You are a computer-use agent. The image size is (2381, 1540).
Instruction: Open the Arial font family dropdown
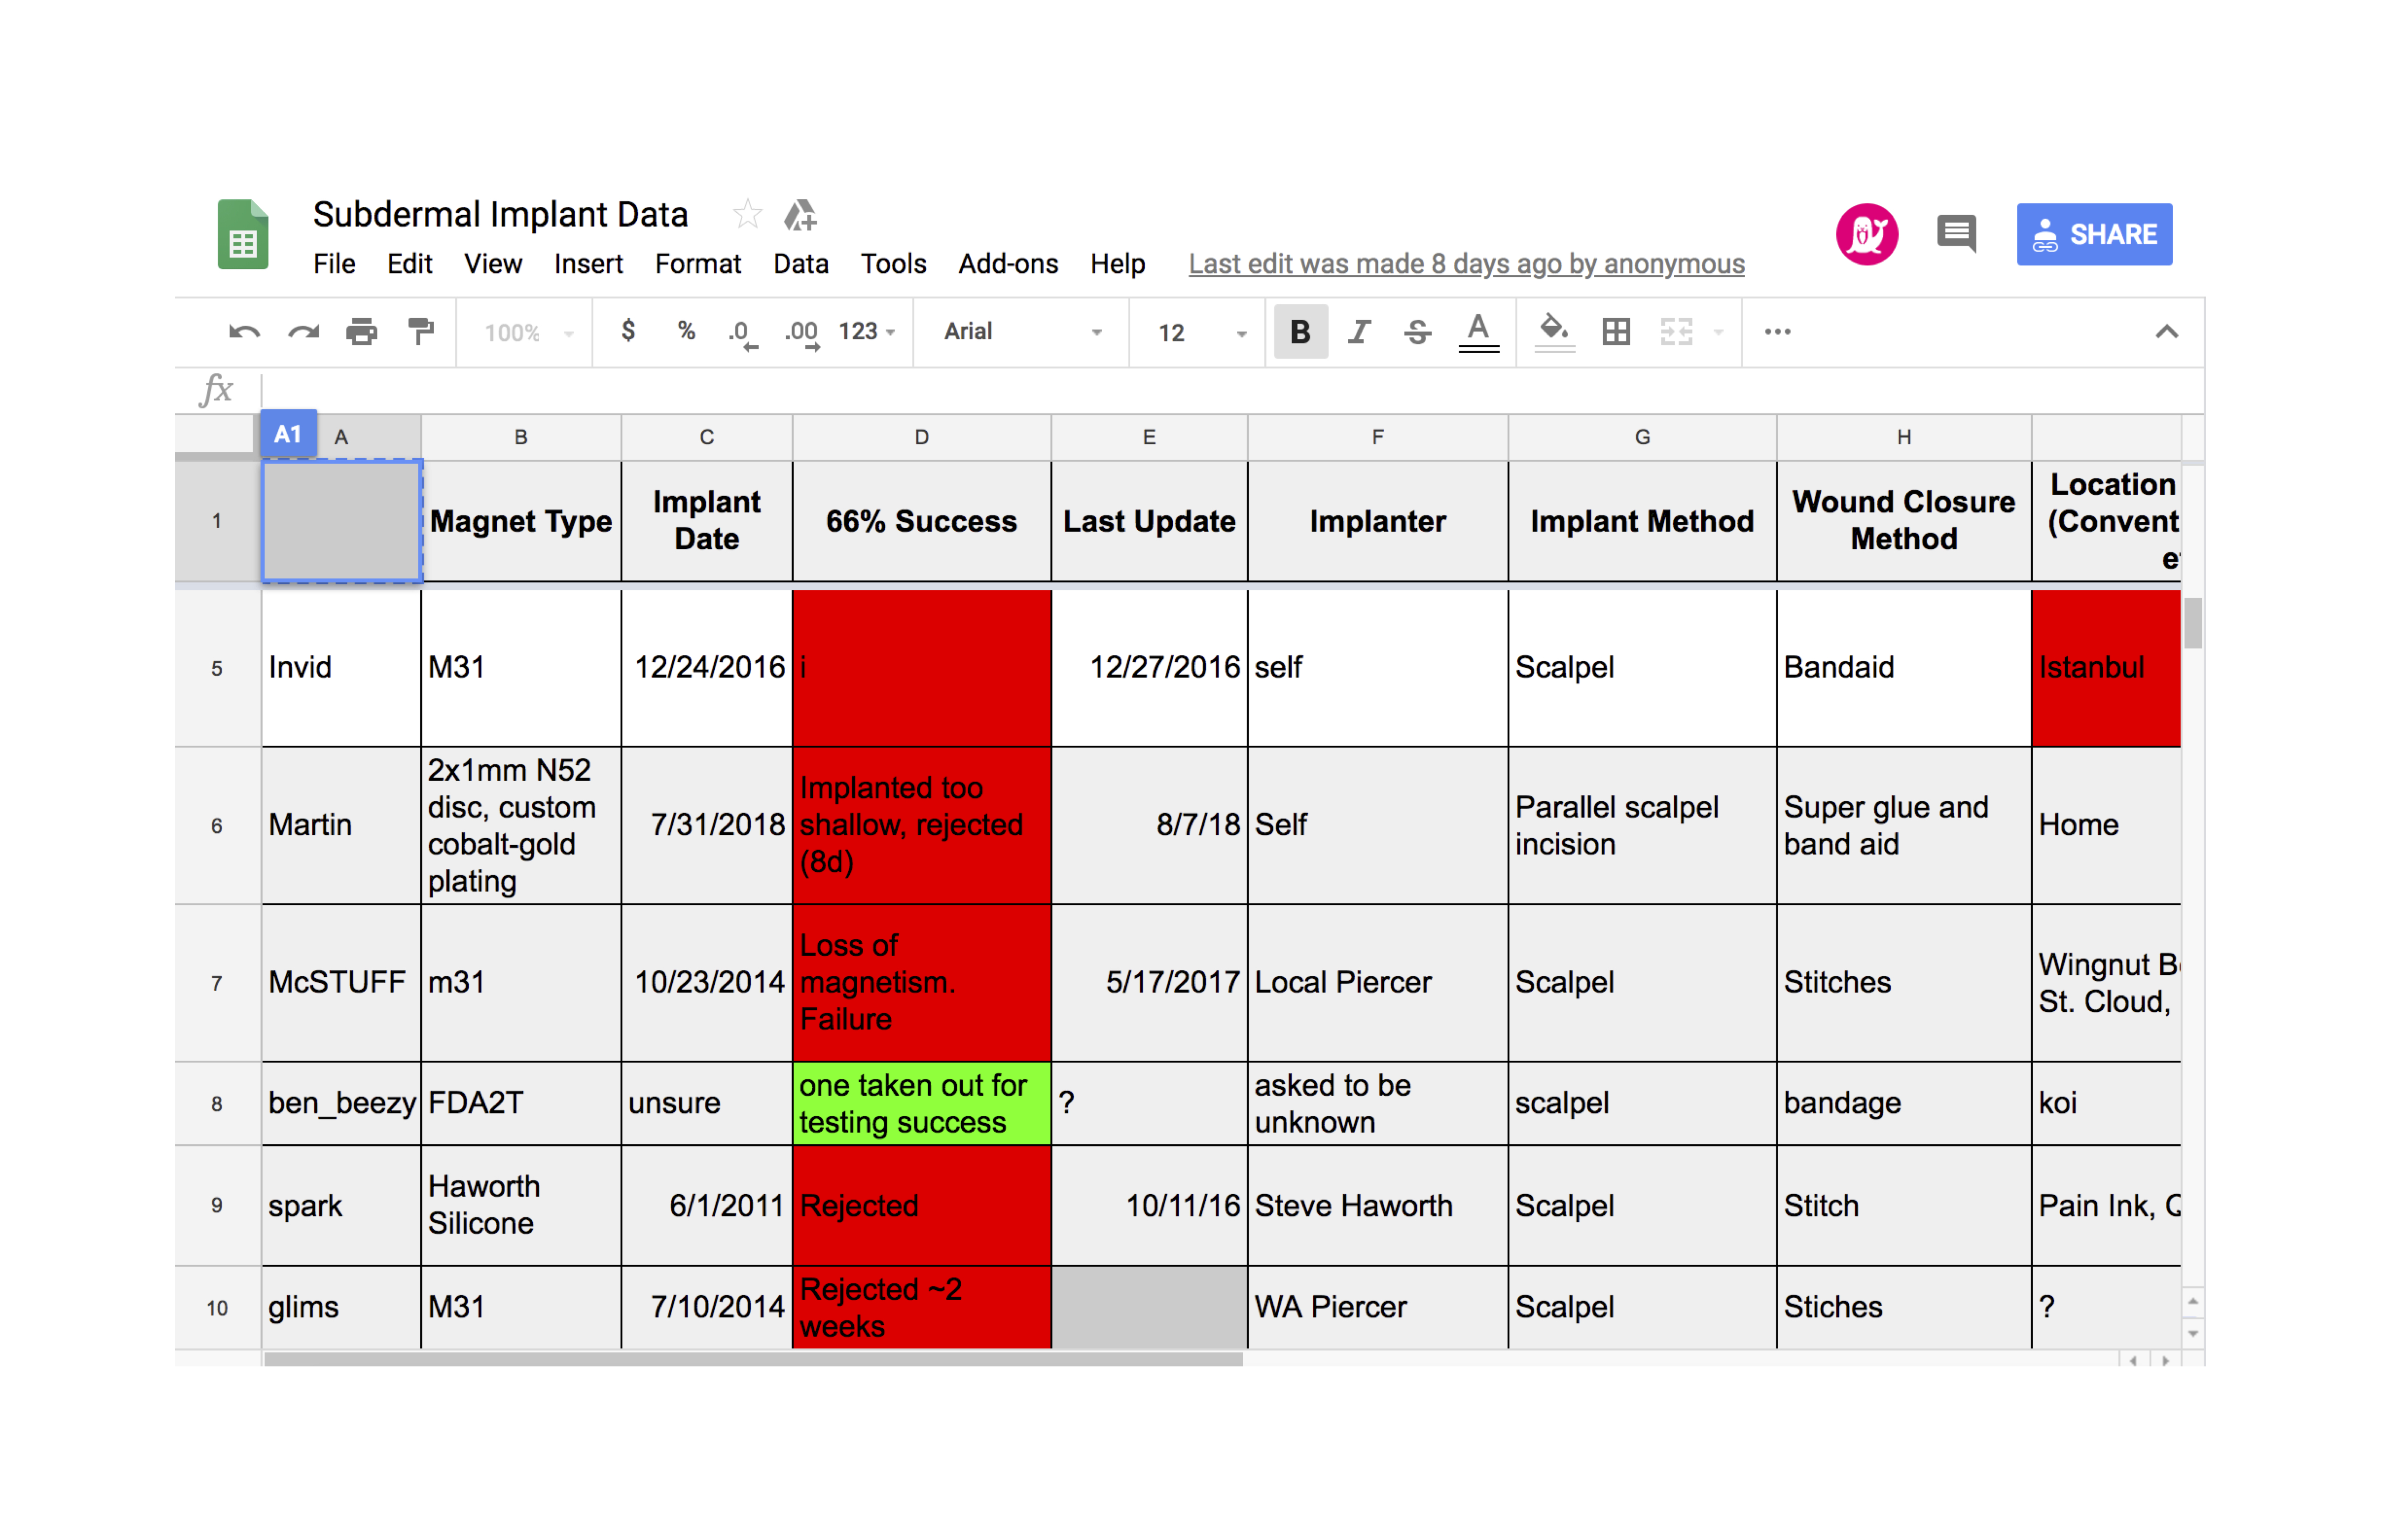point(1021,332)
